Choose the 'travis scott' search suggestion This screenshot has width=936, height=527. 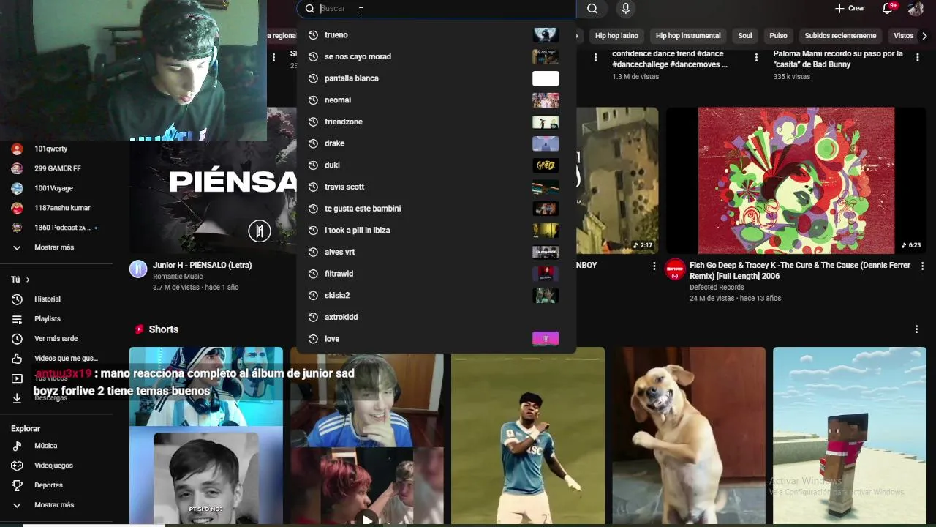click(437, 187)
